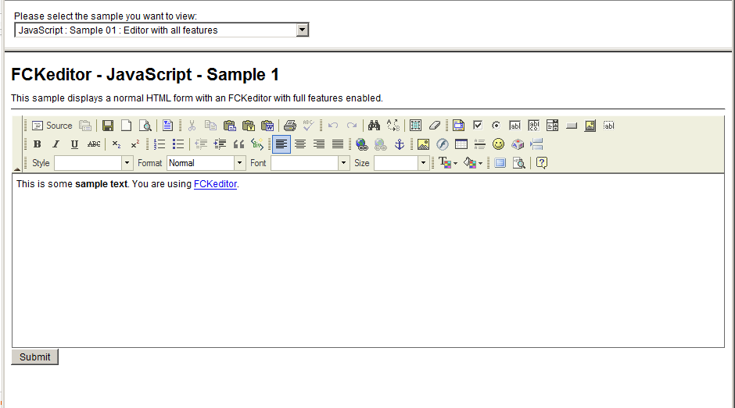Select Center Justify alignment
This screenshot has height=408, width=735.
coord(300,144)
